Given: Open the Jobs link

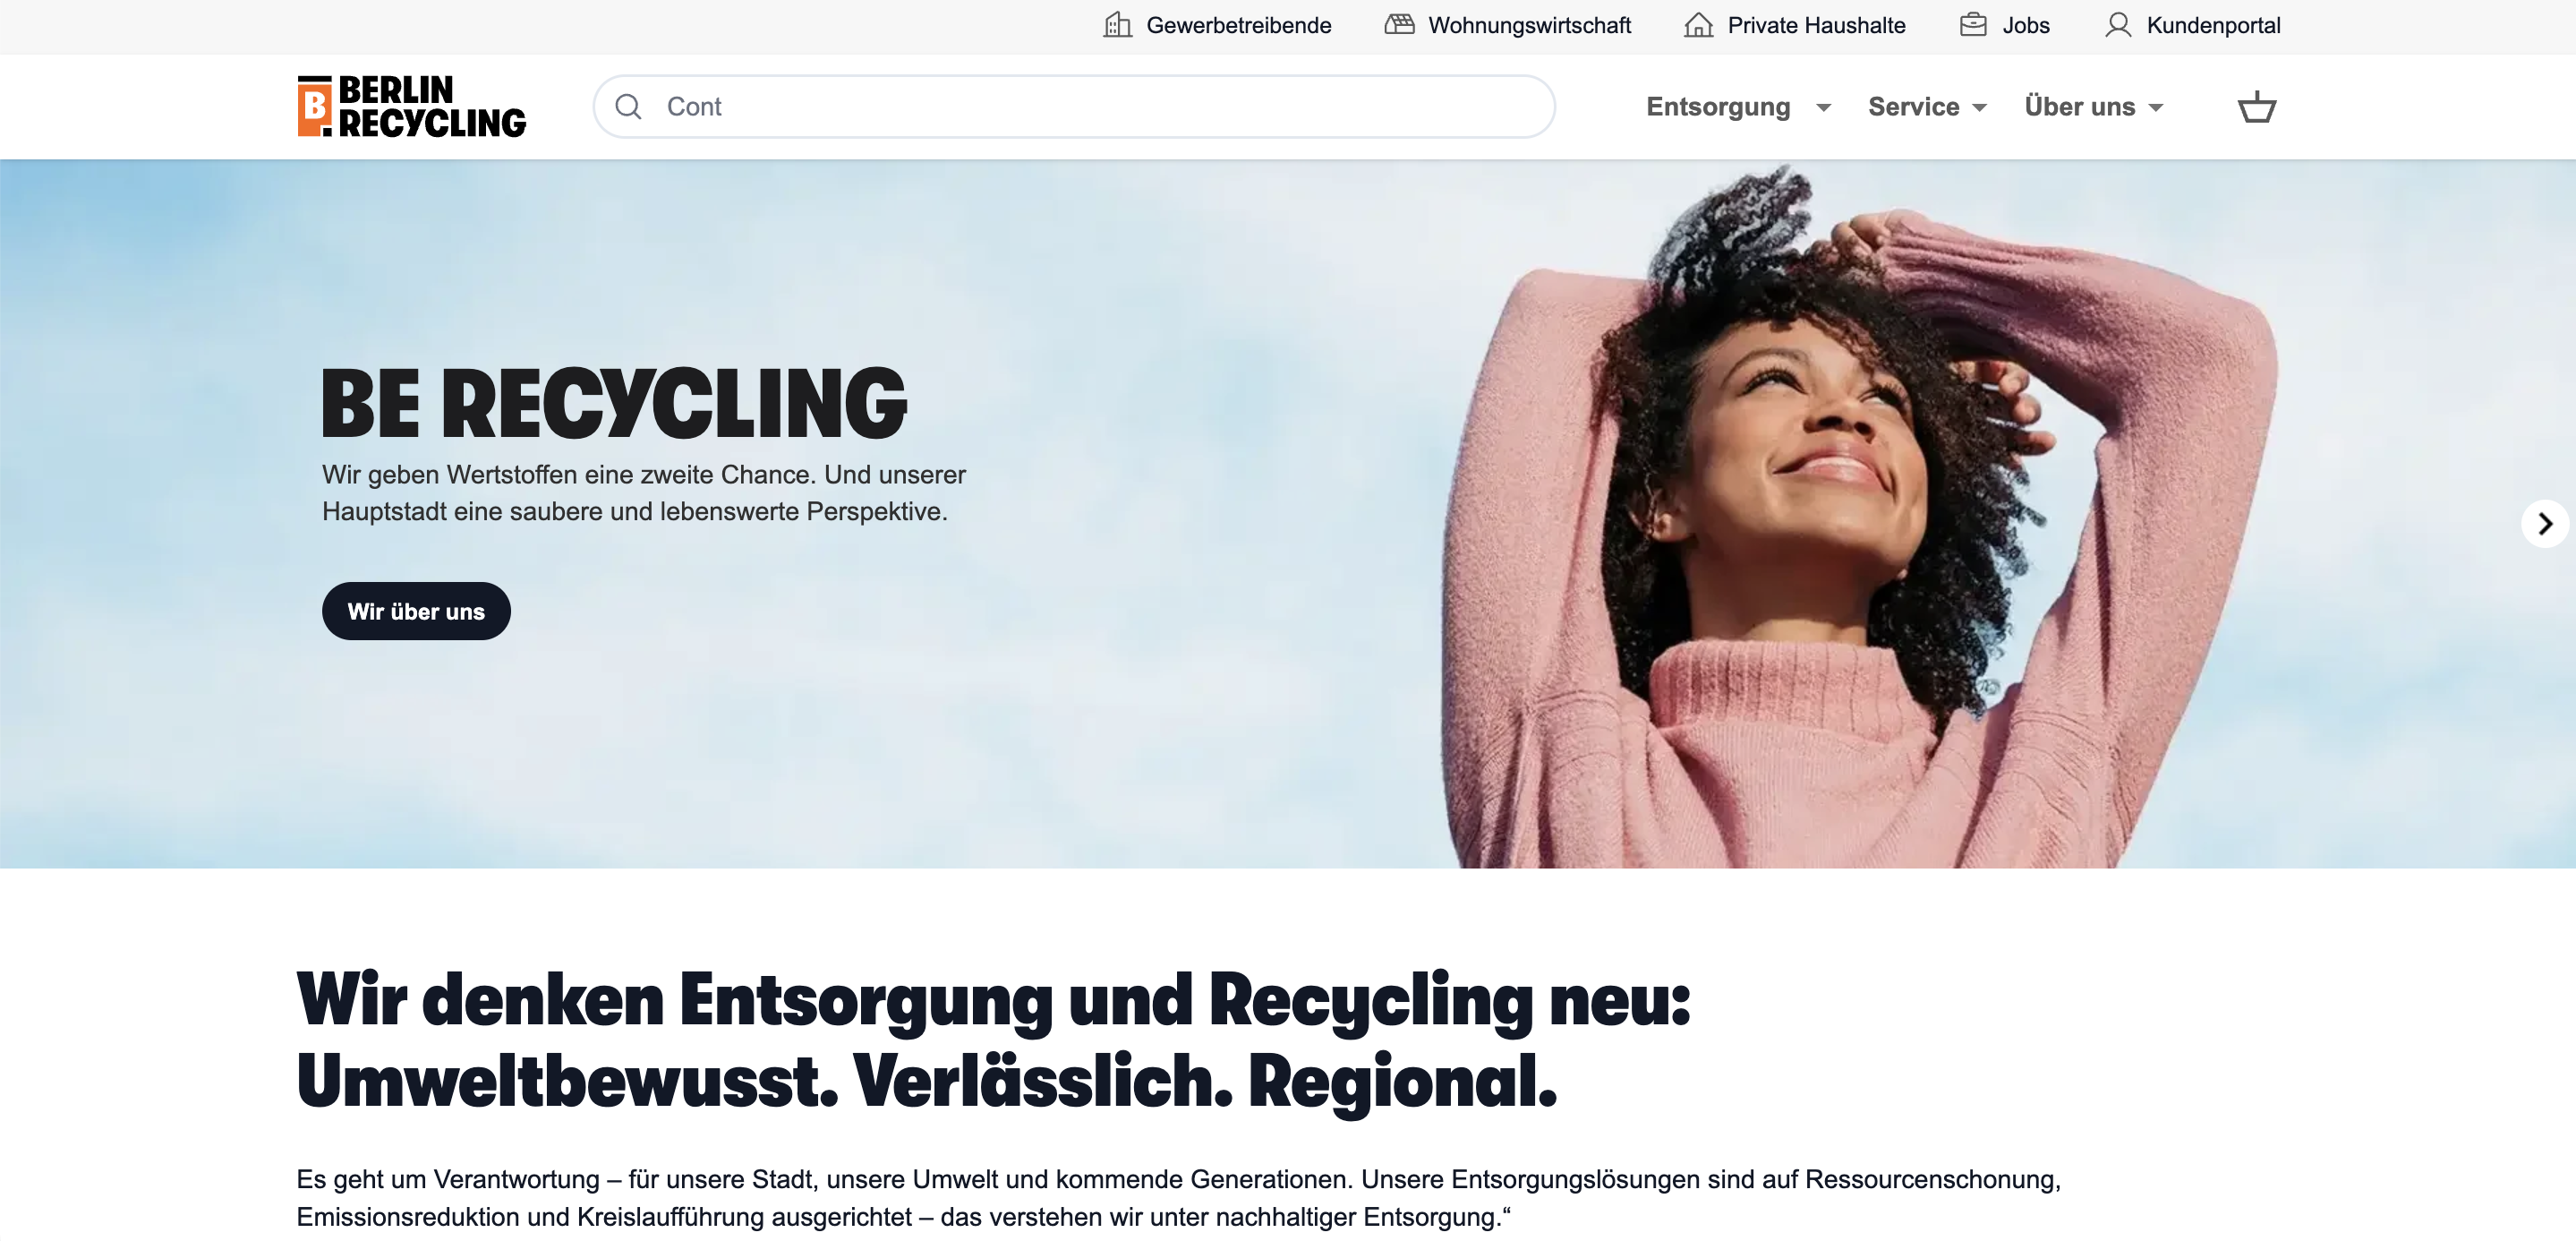Looking at the screenshot, I should 2025,25.
